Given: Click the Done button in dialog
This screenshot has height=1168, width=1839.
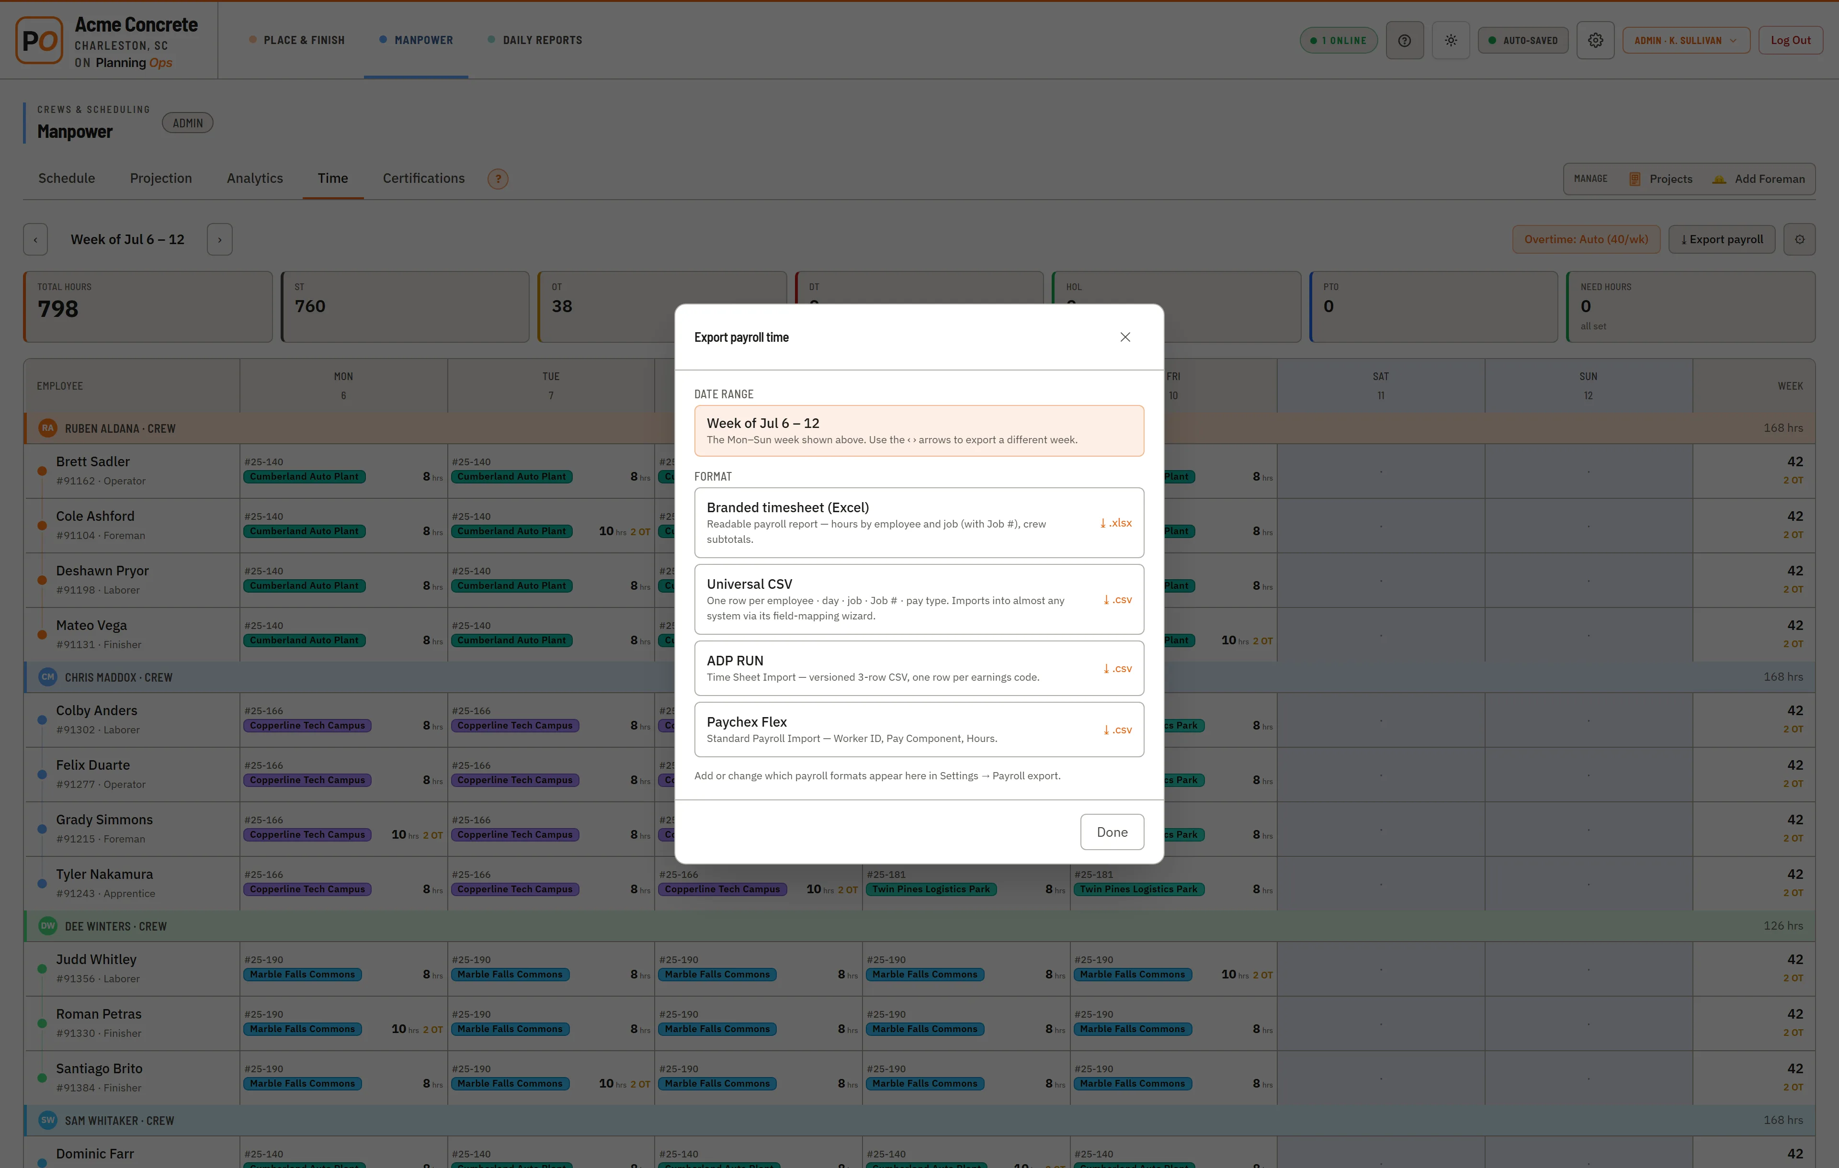Looking at the screenshot, I should point(1112,831).
